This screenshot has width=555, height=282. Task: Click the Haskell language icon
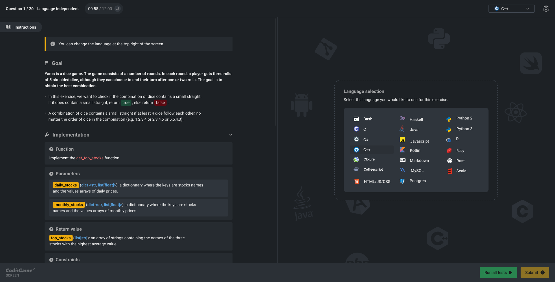pyautogui.click(x=402, y=119)
